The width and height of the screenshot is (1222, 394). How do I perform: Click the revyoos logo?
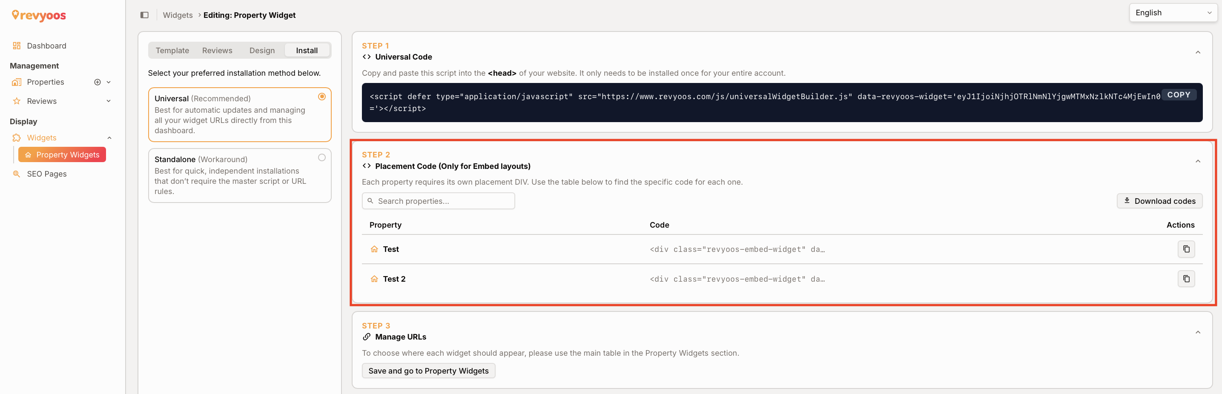tap(39, 16)
